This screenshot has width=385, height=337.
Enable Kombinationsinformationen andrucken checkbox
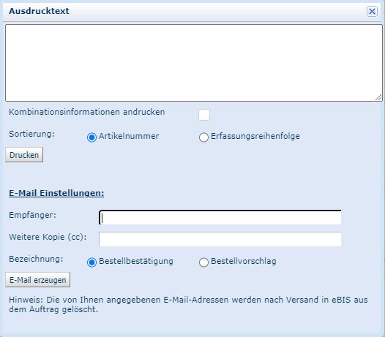[x=204, y=115]
